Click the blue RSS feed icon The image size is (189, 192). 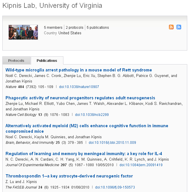pos(179,27)
